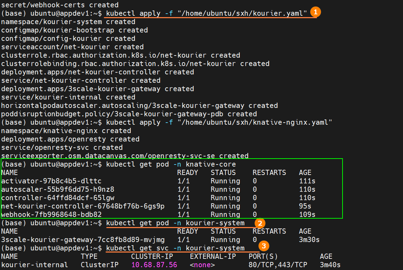Click the secret/webhook-certs created line
This screenshot has width=403, height=270.
[60, 5]
